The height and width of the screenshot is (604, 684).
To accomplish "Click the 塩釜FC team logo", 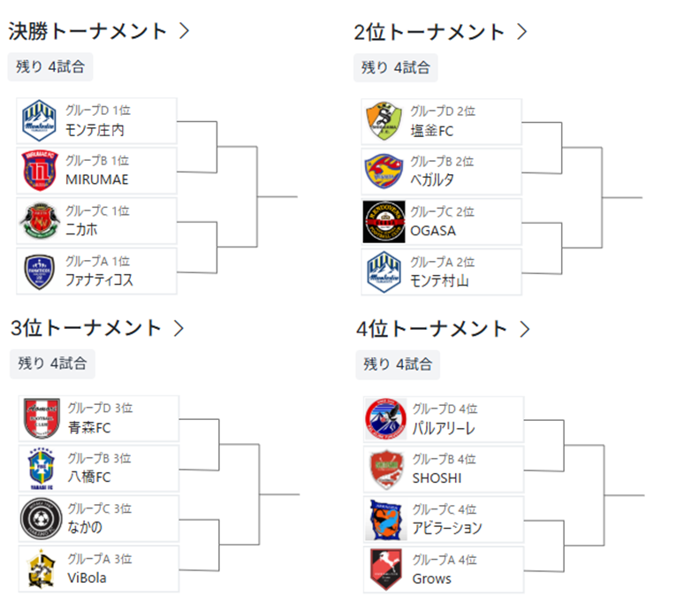I will click(384, 121).
